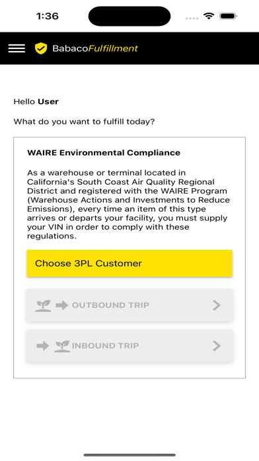
Task: Click the plant icon on Inbound Trip
Action: point(62,346)
